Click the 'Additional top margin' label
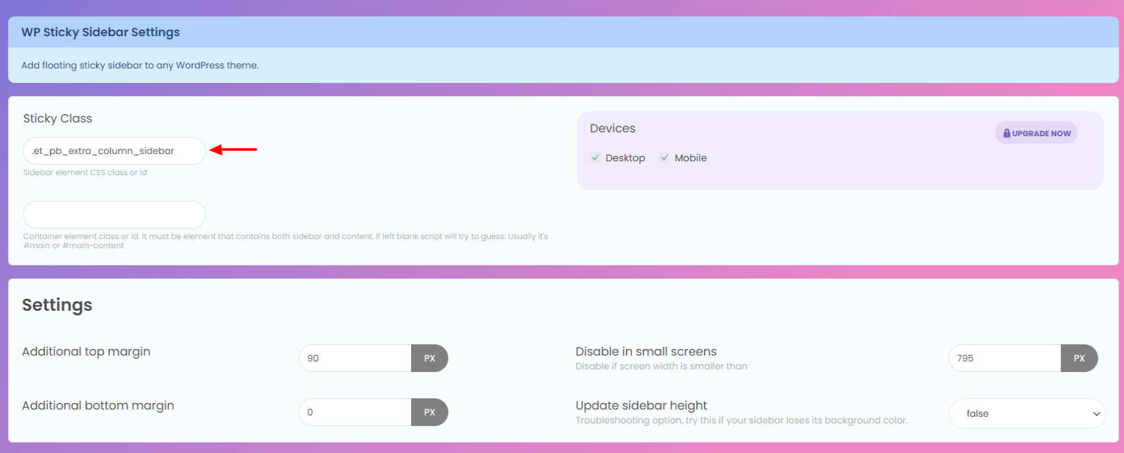Image resolution: width=1124 pixels, height=453 pixels. [x=86, y=352]
